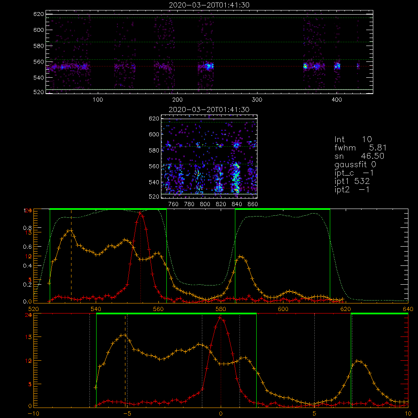Screen dimensions: 418x418
Task: Click the bright column near x=840 in middle image
Action: (236, 177)
